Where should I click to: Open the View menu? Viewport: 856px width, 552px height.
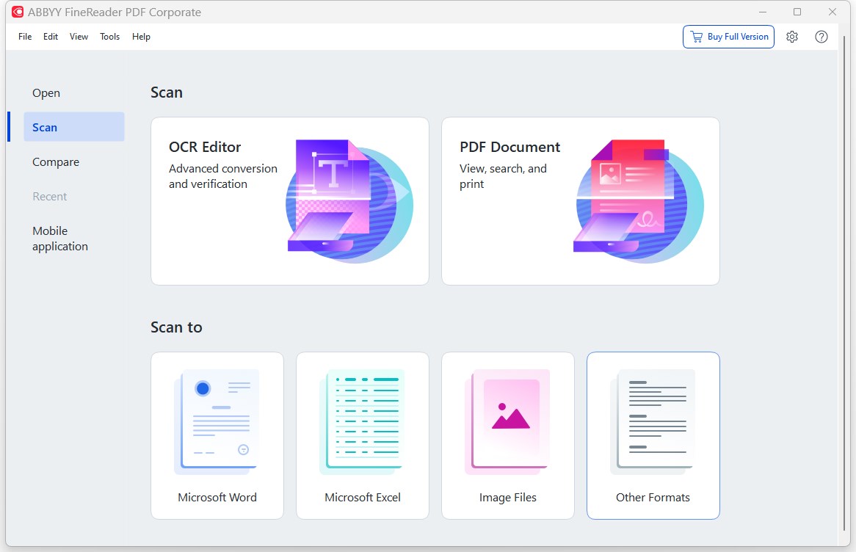(x=79, y=37)
